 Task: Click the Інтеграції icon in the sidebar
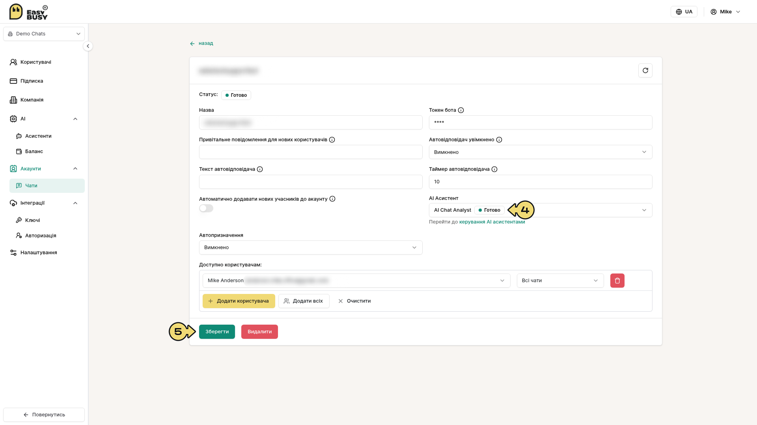13,203
